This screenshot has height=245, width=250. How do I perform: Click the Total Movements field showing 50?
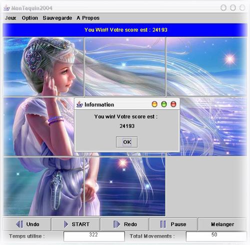[x=216, y=236]
